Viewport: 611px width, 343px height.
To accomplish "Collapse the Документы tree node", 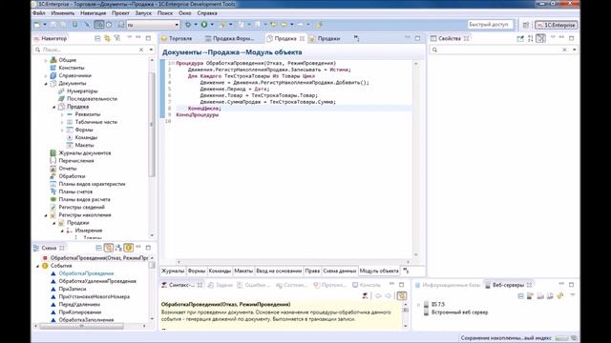I will coord(46,84).
